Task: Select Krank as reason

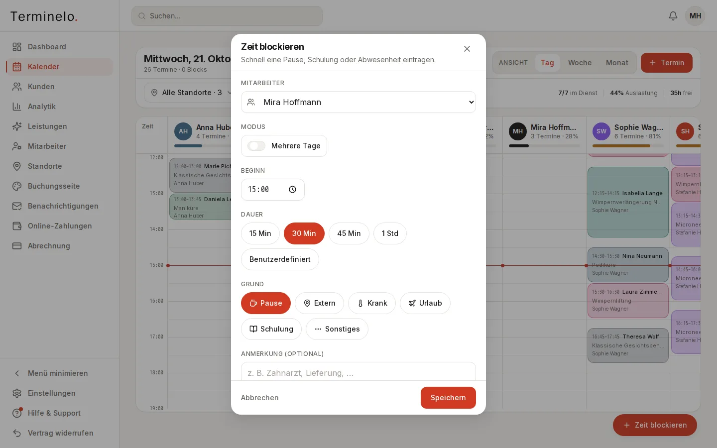Action: (x=372, y=303)
